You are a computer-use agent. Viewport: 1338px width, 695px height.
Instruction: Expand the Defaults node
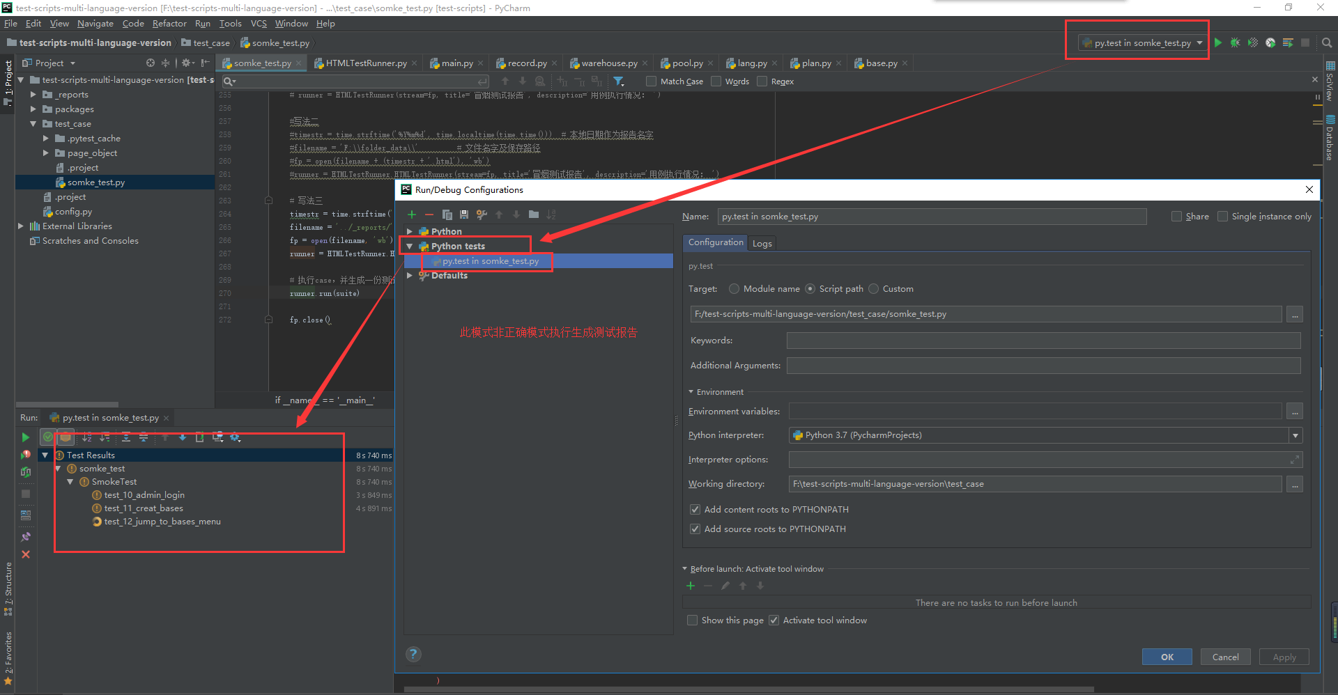point(410,276)
